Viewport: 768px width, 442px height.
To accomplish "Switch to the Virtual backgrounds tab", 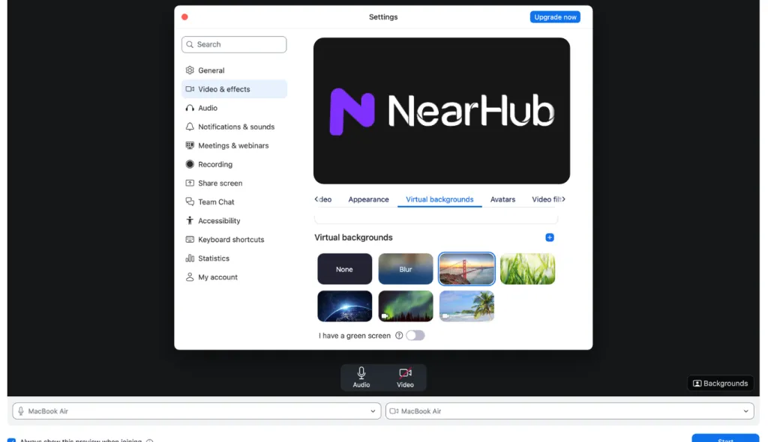I will 439,199.
